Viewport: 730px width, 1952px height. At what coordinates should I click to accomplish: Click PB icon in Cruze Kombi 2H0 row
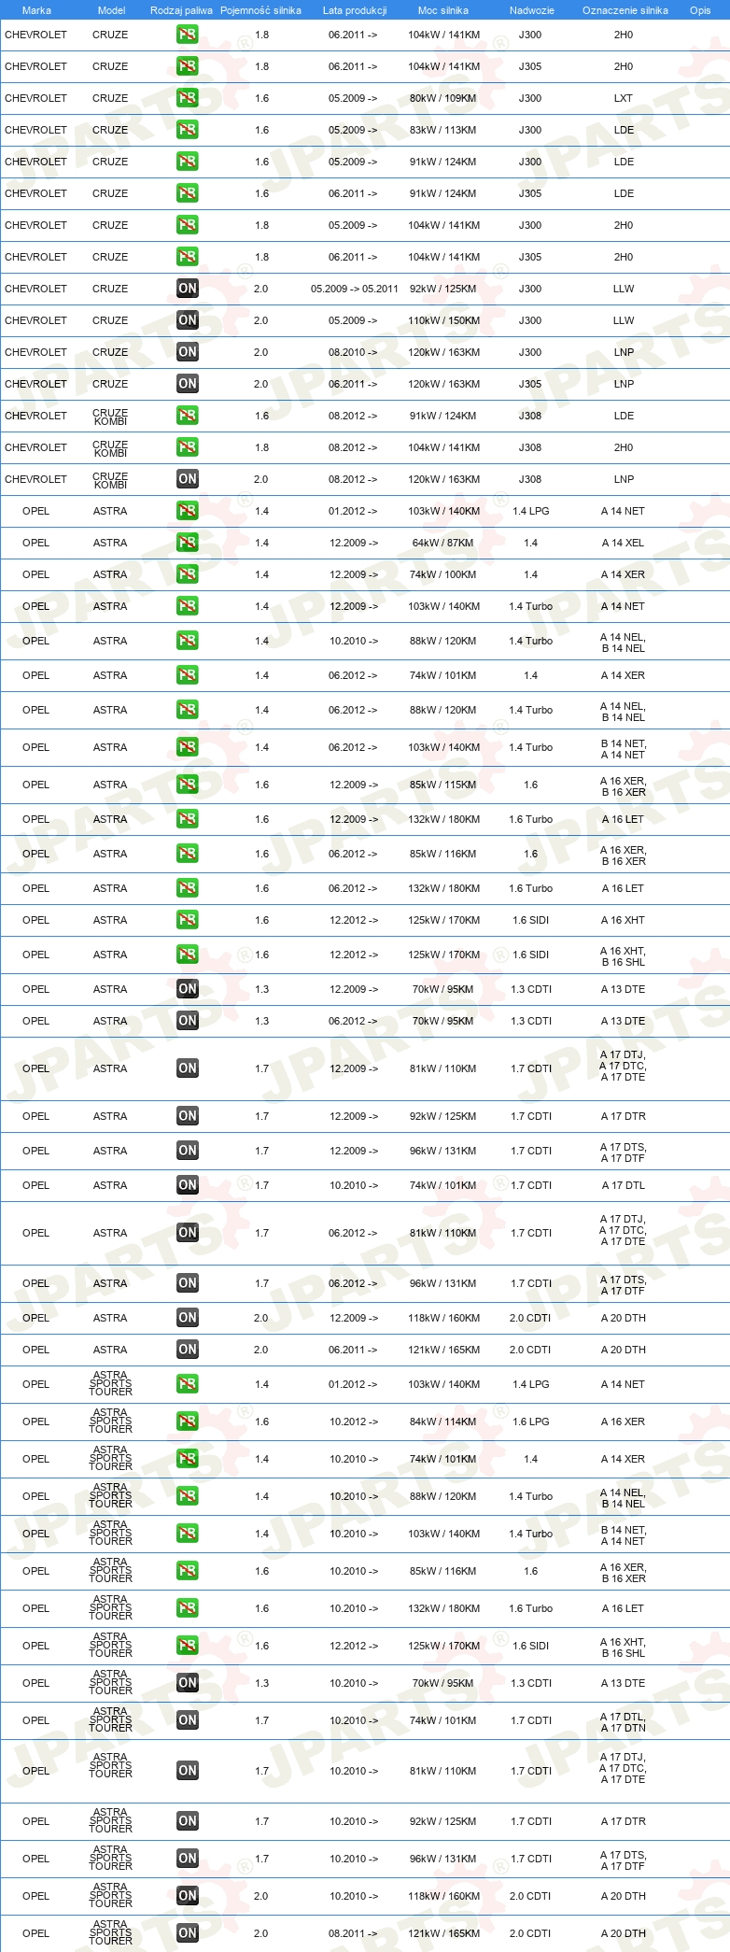click(188, 447)
